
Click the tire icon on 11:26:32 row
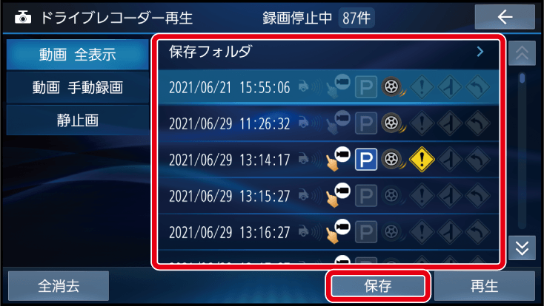click(x=393, y=123)
